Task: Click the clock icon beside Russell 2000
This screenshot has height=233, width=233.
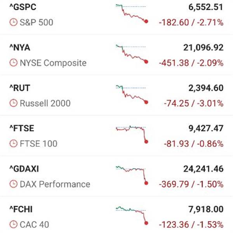Action: click(x=13, y=103)
